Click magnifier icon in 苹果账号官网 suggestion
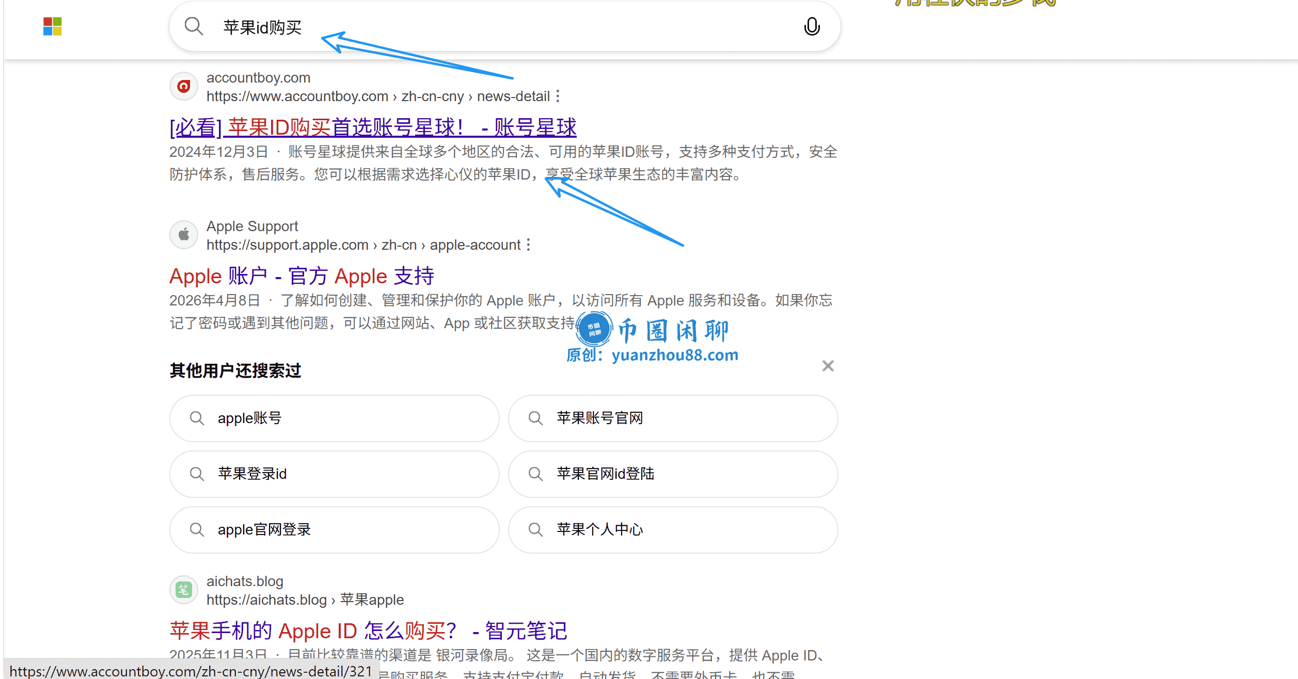 (535, 418)
